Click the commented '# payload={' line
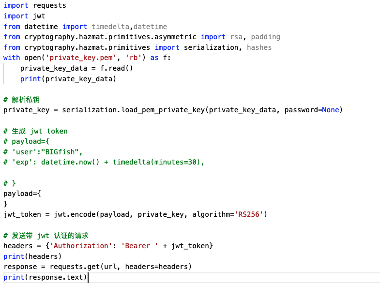The height and width of the screenshot is (284, 380). (x=27, y=141)
